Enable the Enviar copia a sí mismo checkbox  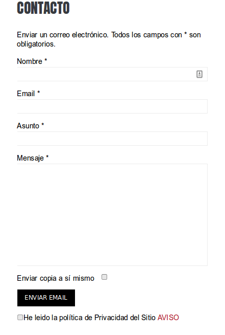(x=104, y=277)
